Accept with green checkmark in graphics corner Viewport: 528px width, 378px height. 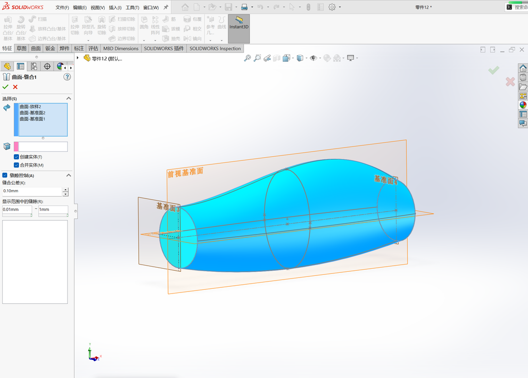493,70
